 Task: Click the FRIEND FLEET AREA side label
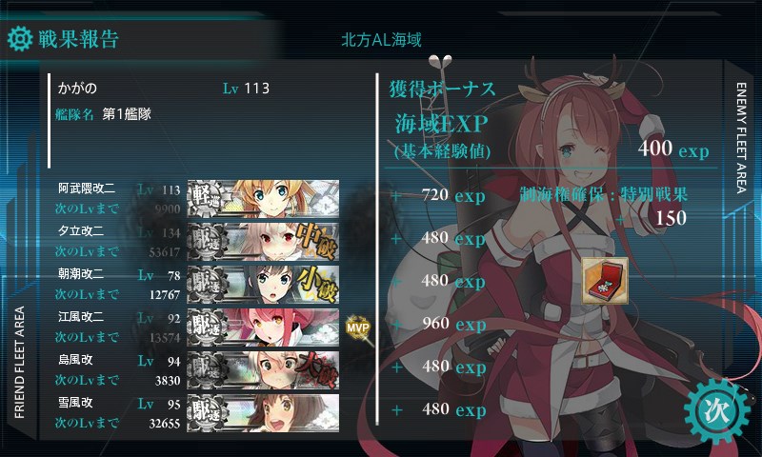(19, 362)
